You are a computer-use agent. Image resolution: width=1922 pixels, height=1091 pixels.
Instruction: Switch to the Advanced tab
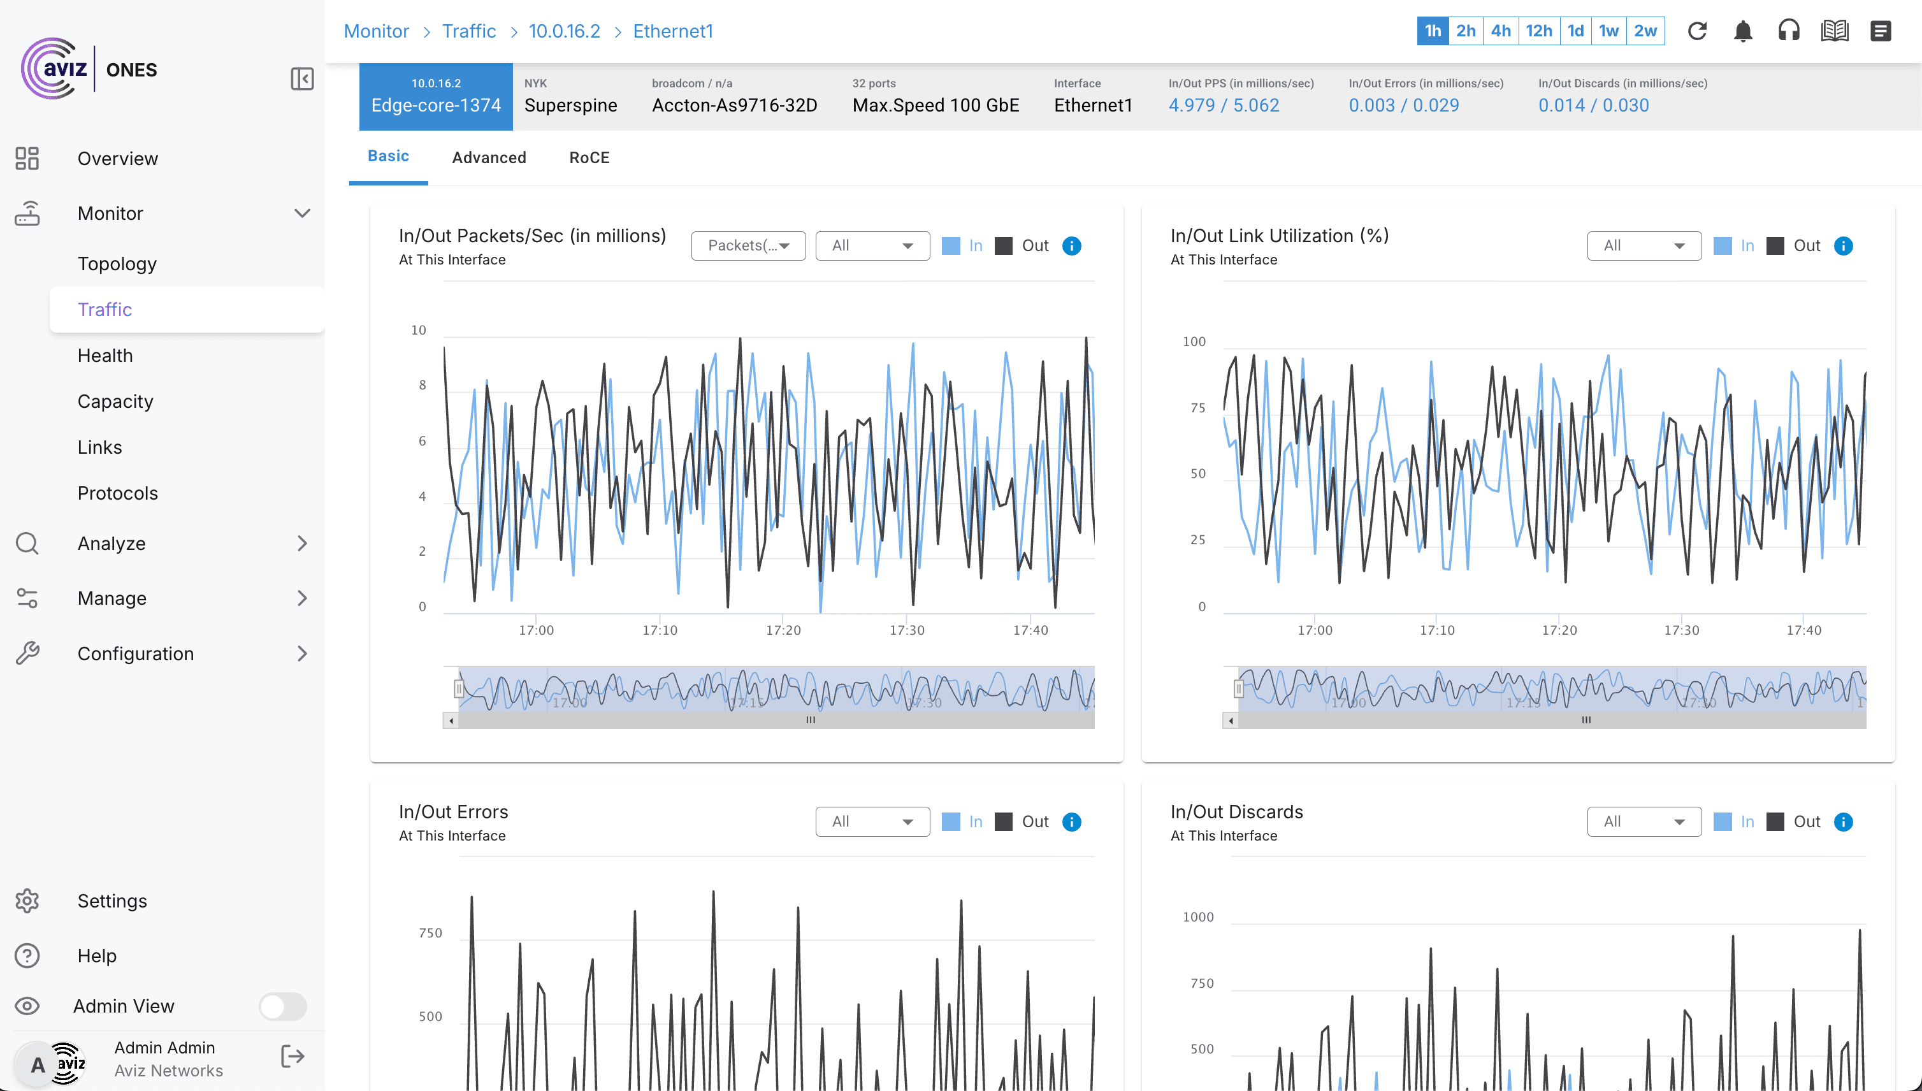click(489, 157)
